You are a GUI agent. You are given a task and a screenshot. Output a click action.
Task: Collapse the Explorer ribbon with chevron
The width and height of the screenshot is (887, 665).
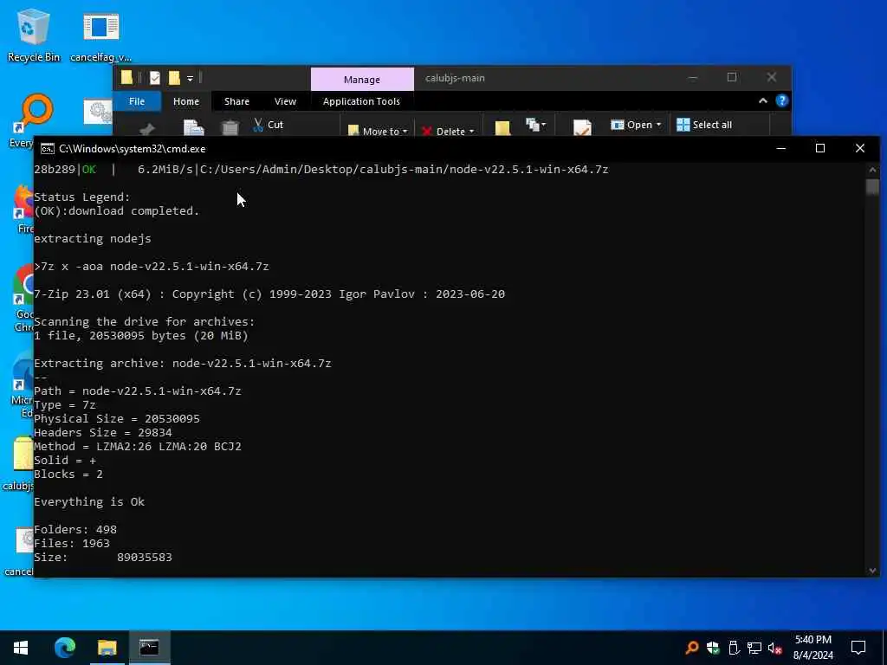click(762, 100)
